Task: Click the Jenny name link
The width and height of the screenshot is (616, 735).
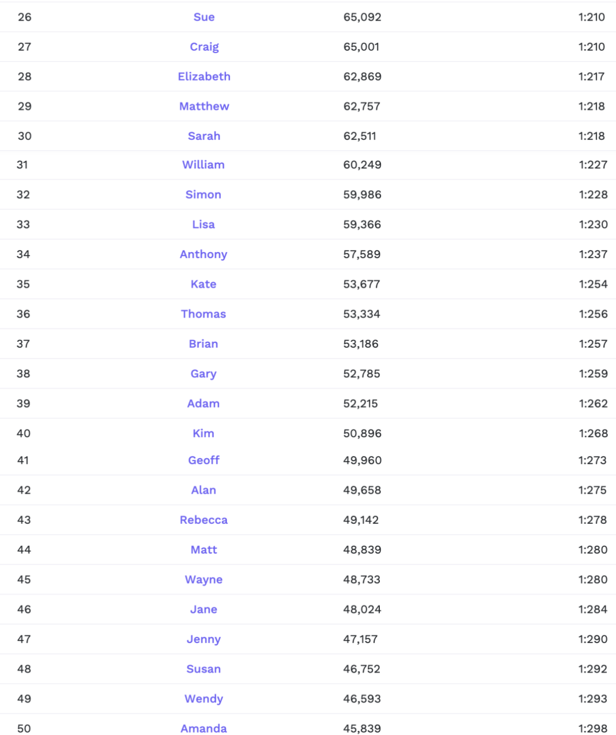Action: point(204,639)
